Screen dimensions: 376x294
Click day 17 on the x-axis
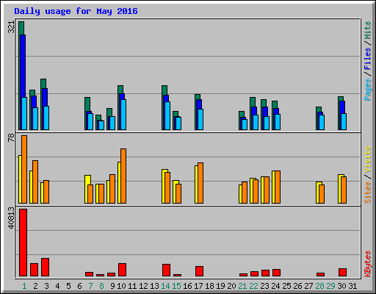198,286
